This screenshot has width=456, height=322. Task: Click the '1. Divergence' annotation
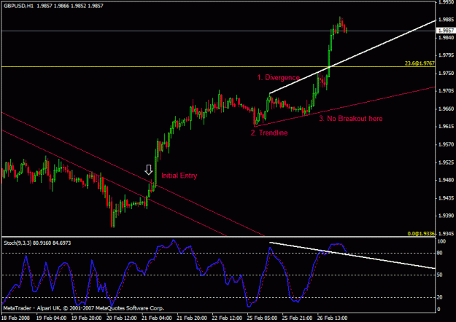click(279, 77)
